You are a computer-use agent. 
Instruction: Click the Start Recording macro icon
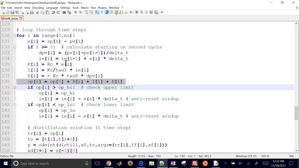136,13
